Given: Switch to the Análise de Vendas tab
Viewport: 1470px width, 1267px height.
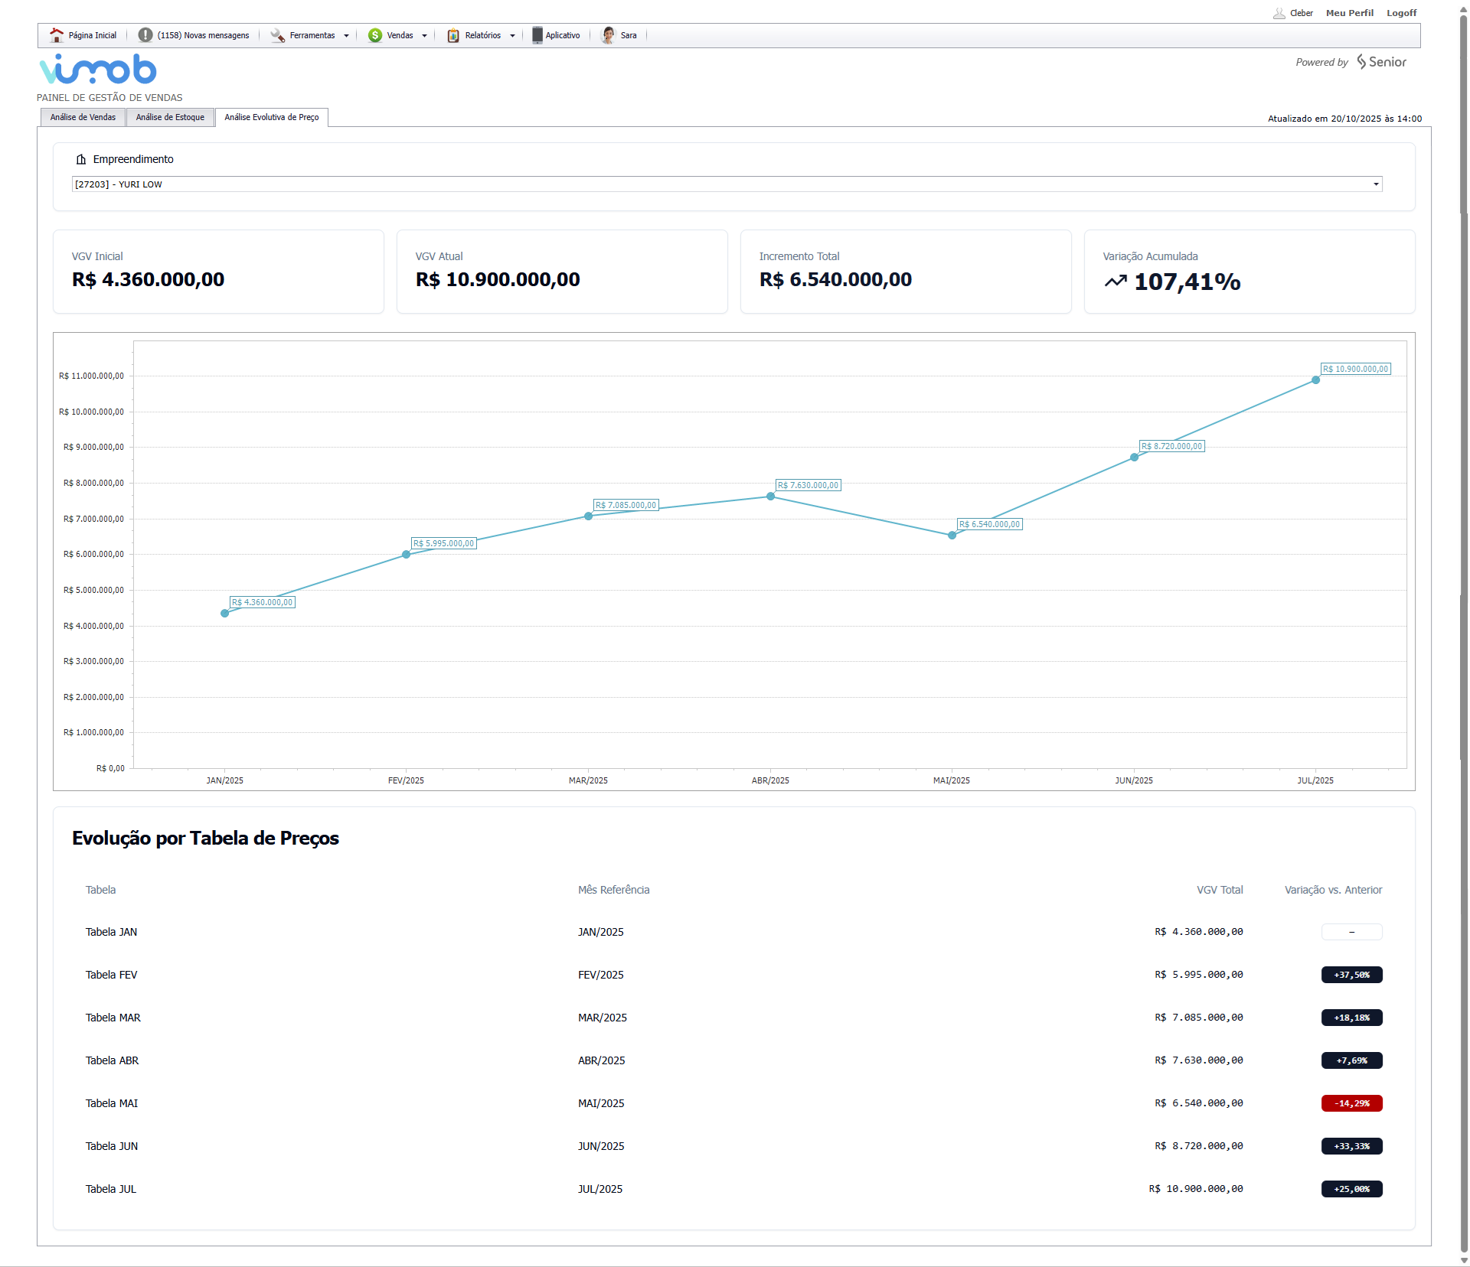Looking at the screenshot, I should click(x=83, y=117).
